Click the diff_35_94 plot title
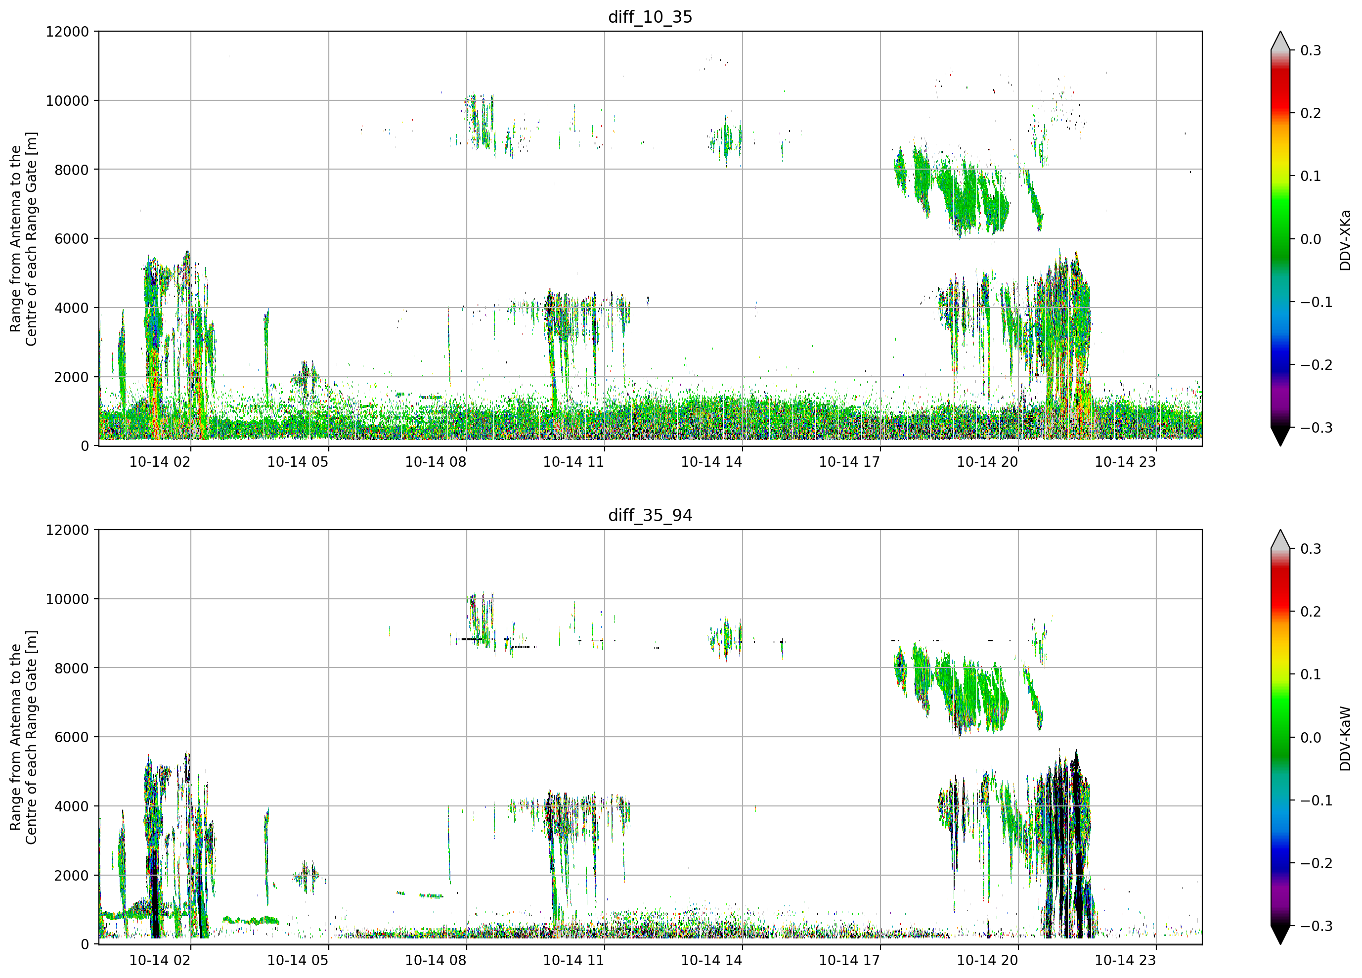The height and width of the screenshot is (978, 1362). (650, 515)
